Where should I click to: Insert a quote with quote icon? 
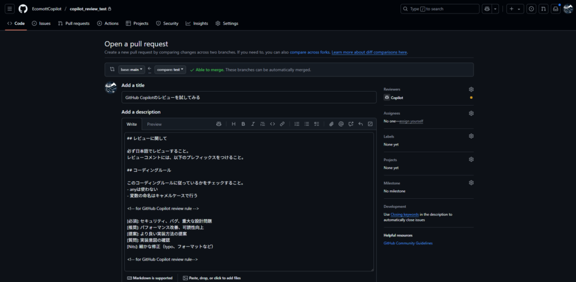pyautogui.click(x=263, y=124)
